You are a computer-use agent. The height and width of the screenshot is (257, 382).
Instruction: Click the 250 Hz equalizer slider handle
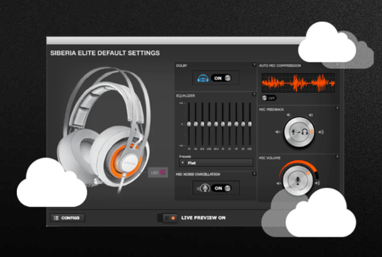click(209, 124)
